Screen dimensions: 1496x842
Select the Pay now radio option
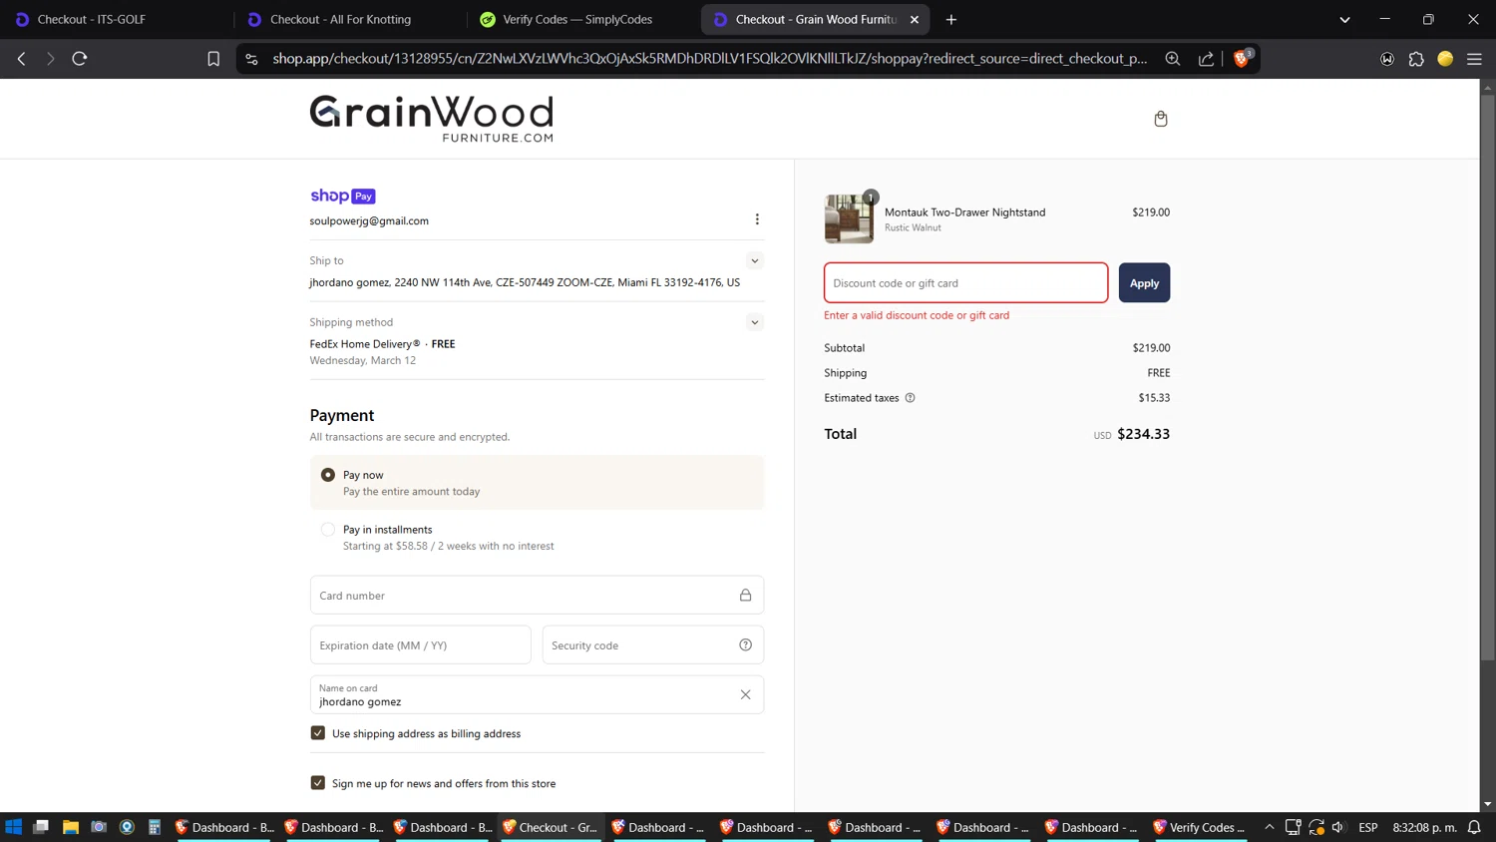(x=327, y=475)
